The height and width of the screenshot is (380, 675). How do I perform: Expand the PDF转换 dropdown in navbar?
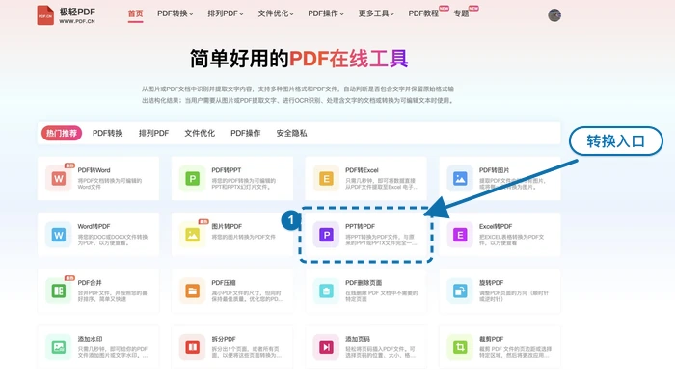175,13
